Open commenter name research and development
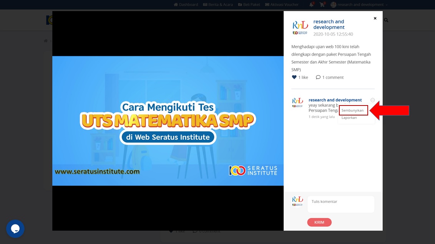 pyautogui.click(x=335, y=100)
